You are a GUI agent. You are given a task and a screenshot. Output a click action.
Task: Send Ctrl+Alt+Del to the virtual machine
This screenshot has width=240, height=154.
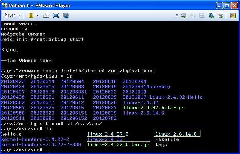point(46,15)
